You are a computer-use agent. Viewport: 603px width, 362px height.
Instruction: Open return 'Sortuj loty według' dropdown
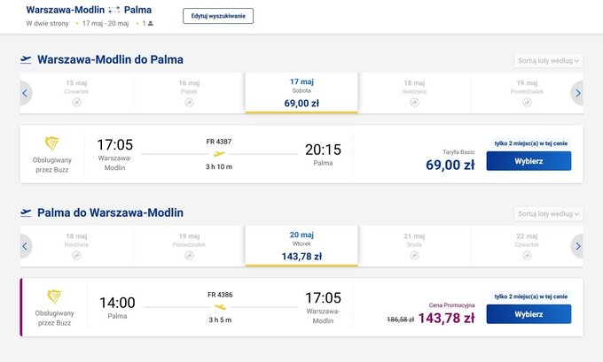(x=549, y=214)
